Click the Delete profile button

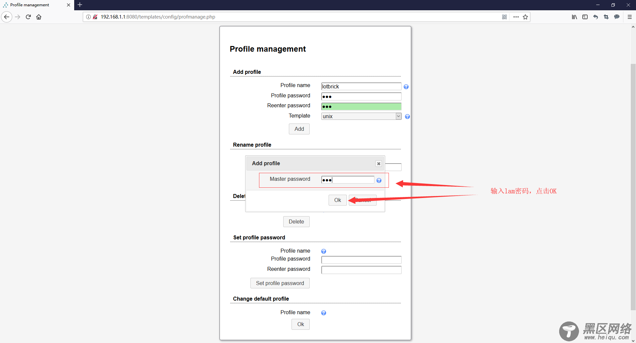[x=296, y=221]
